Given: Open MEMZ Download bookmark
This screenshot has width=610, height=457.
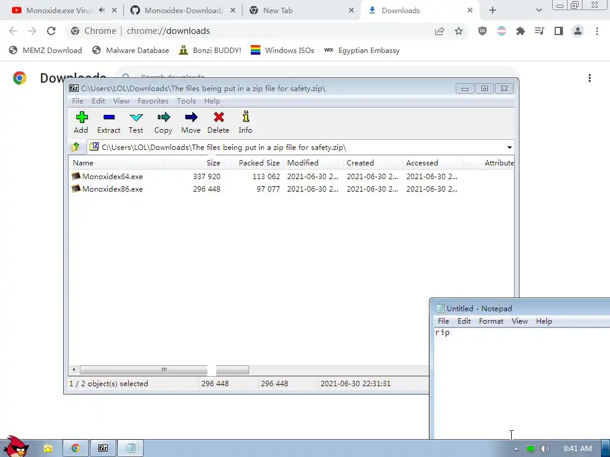Looking at the screenshot, I should tap(45, 50).
